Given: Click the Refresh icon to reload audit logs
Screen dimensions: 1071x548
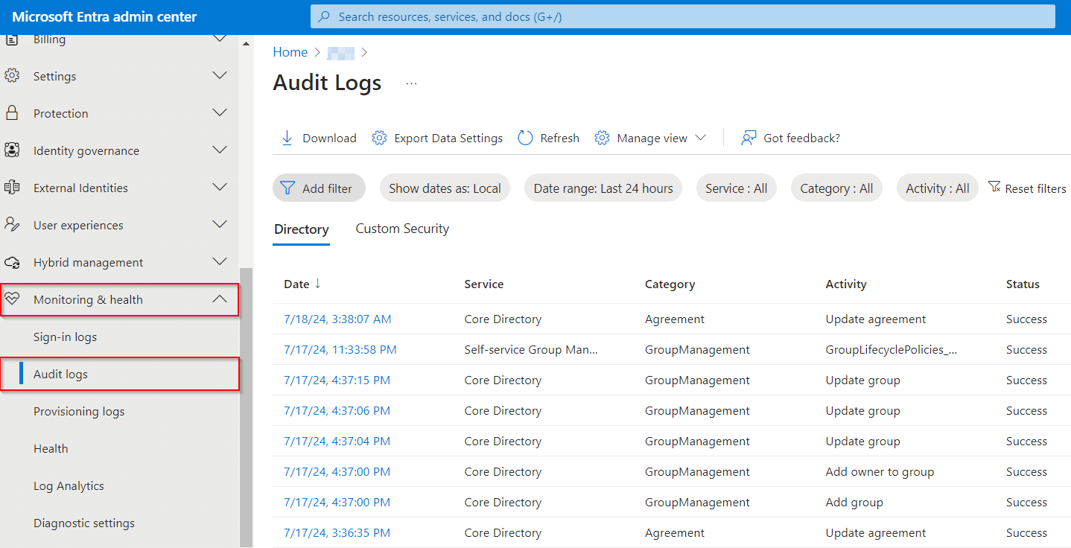Looking at the screenshot, I should [525, 138].
